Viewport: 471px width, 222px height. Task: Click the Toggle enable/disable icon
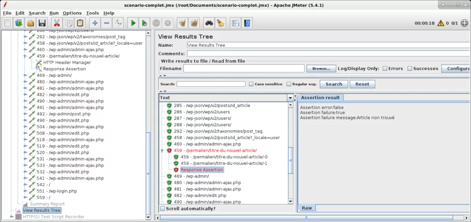[118, 23]
